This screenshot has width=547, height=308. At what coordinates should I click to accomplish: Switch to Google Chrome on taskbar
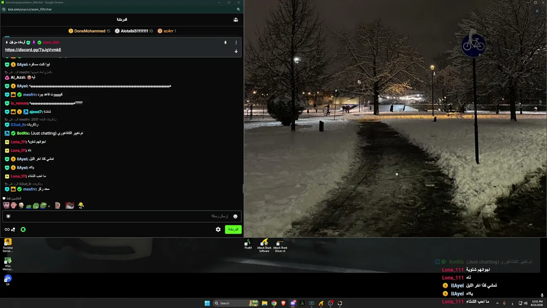(274, 303)
